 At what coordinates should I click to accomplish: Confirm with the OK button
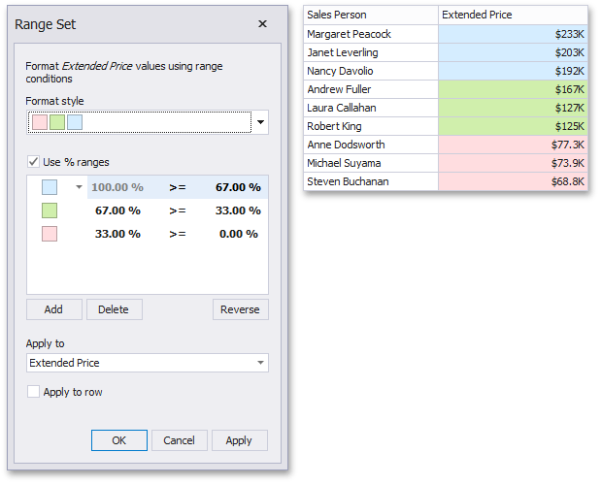pos(118,440)
